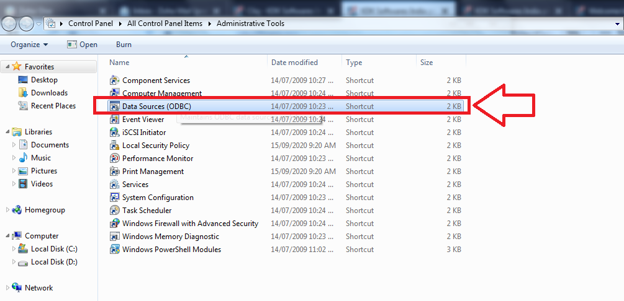Viewport: 624px width, 301px height.
Task: Open the Organize dropdown menu
Action: pos(29,45)
